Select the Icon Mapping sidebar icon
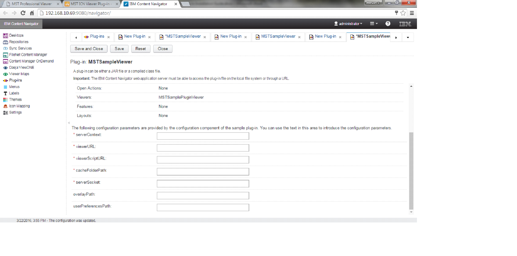This screenshot has height=256, width=517. click(5, 106)
